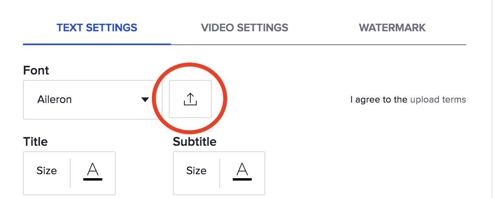The height and width of the screenshot is (198, 494).
Task: Open the Subtitle Size selector
Action: (x=196, y=171)
